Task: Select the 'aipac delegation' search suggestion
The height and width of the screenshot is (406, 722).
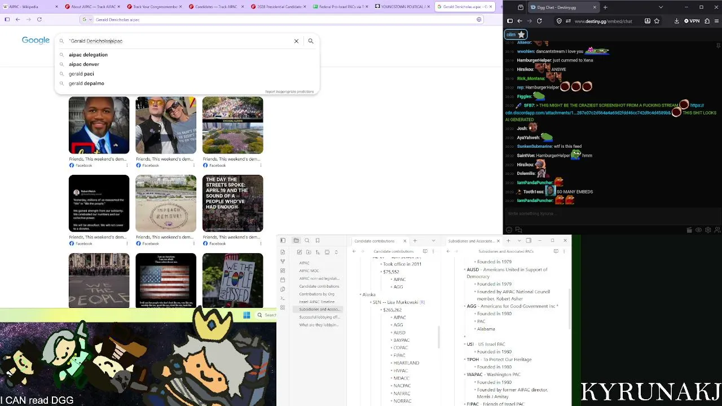Action: pos(88,55)
